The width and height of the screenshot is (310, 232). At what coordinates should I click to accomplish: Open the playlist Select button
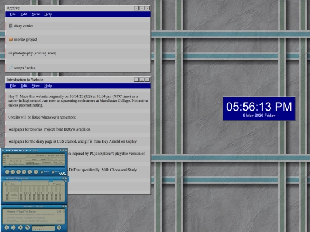pos(21,227)
